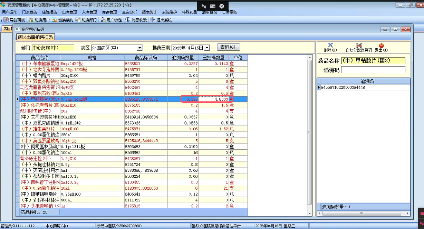Select the 苯磺酸氨氯地 drug row
424x229 pixels.
(x=132, y=64)
